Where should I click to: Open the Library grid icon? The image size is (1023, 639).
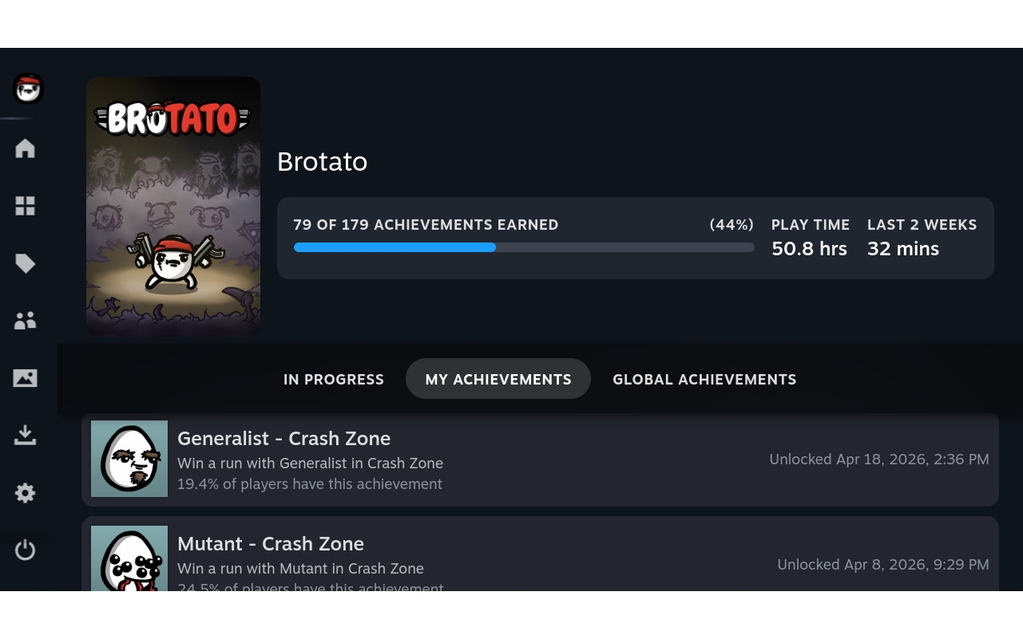[x=26, y=206]
